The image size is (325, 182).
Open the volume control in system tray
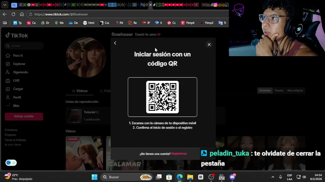point(304,177)
